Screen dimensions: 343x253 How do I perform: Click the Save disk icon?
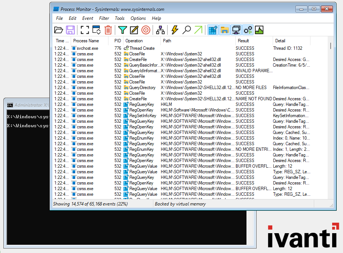coord(70,30)
